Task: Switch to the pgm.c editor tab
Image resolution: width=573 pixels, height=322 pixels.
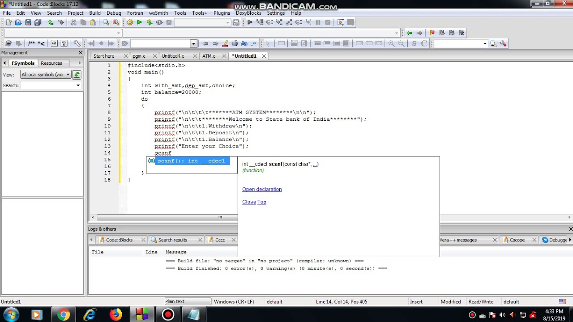Action: coord(139,56)
